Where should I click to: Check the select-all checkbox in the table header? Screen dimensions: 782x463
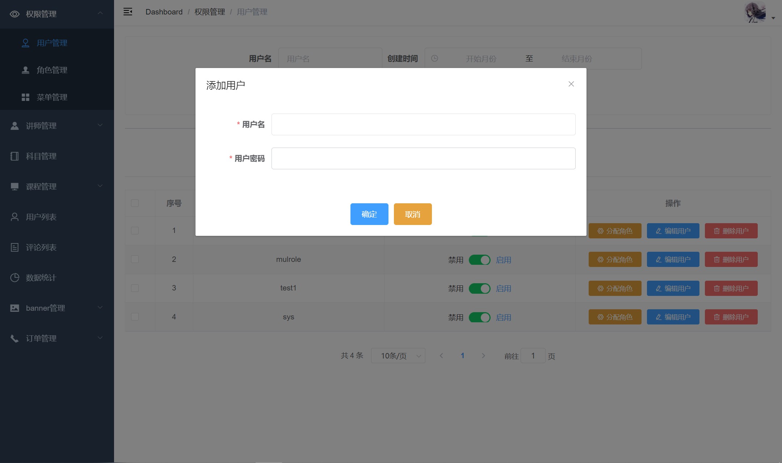point(135,203)
